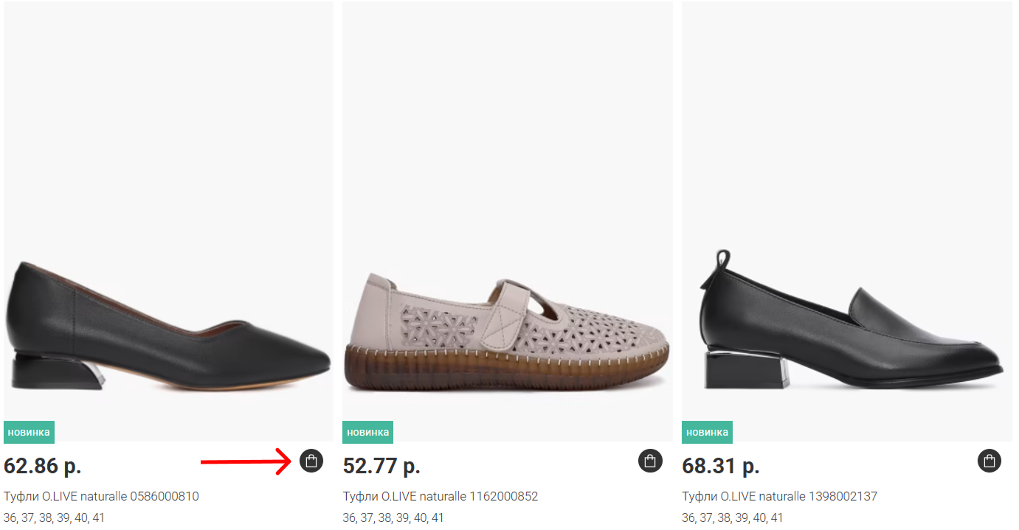Viewport: 1019px width, 530px height.
Task: Choose size 36 for shoe 1398002137
Action: pyautogui.click(x=688, y=517)
